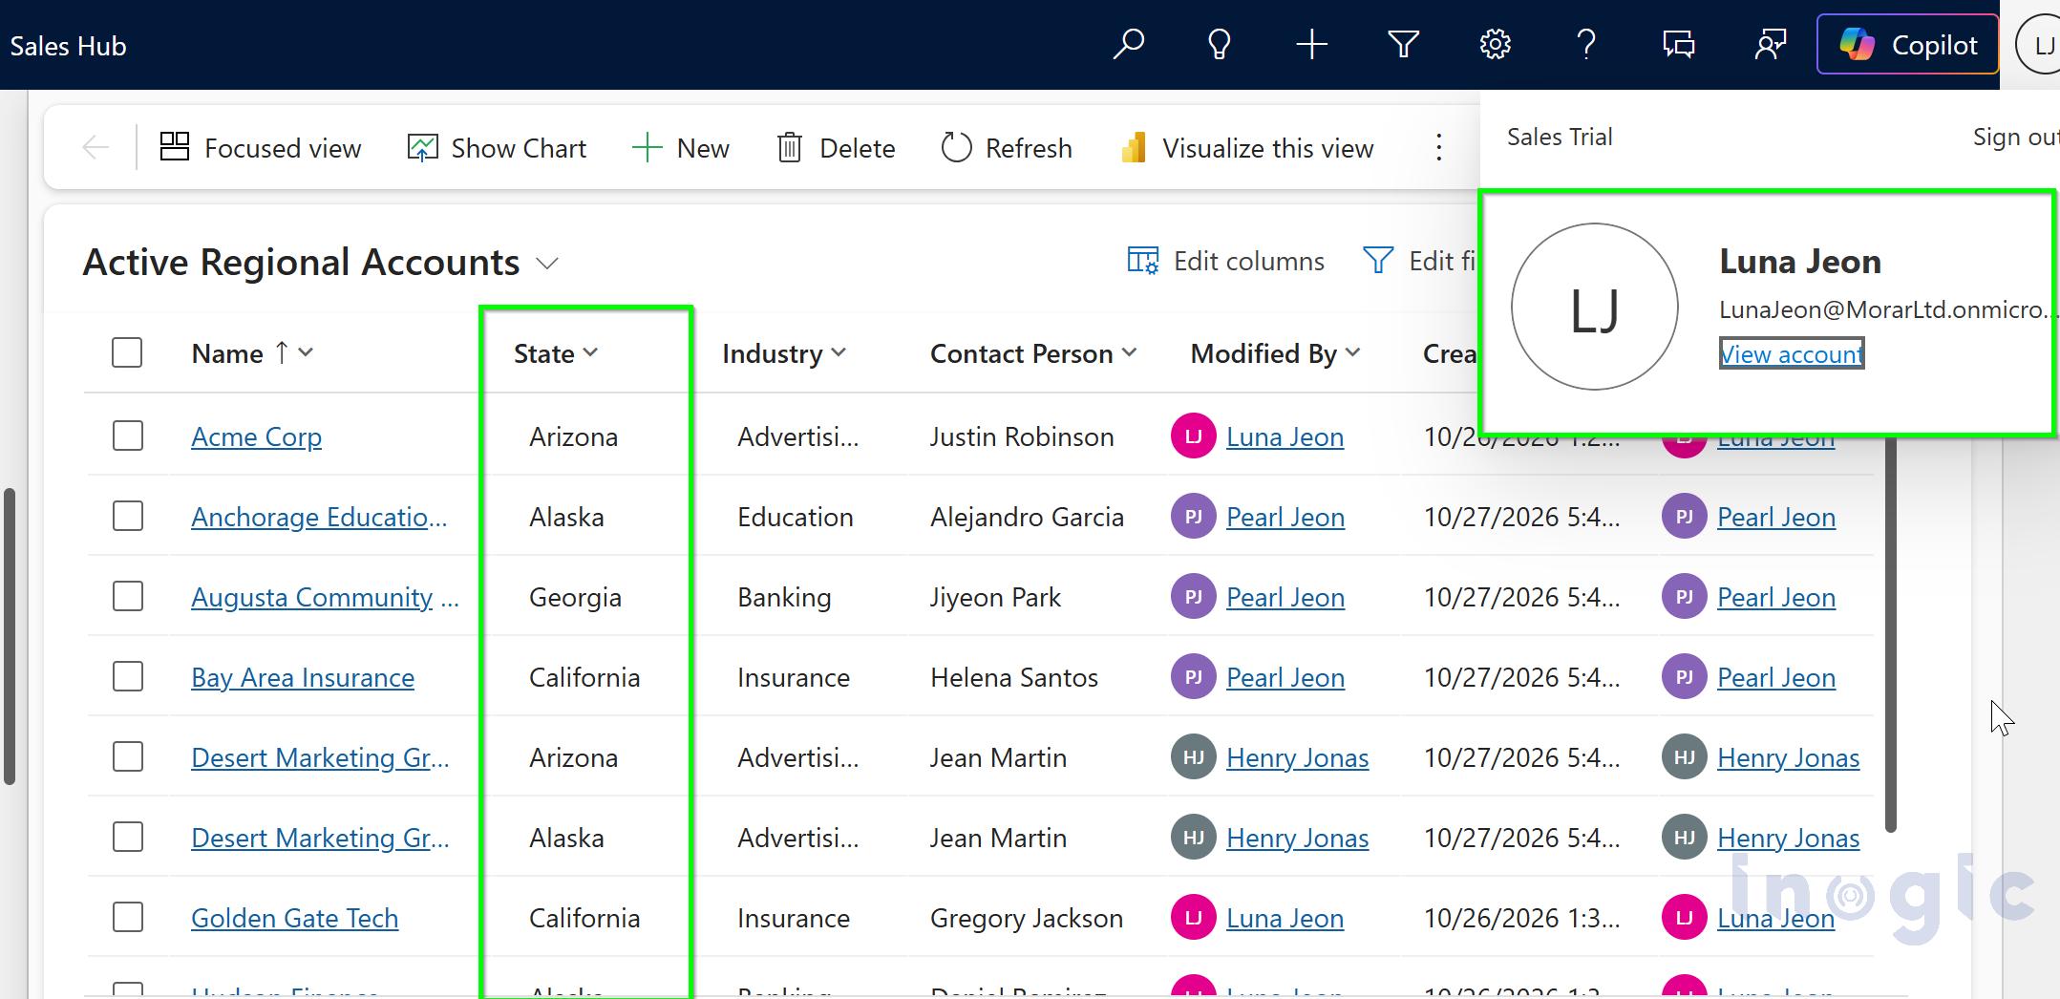The image size is (2060, 999).
Task: Open the Bay Area Insurance account
Action: [303, 677]
